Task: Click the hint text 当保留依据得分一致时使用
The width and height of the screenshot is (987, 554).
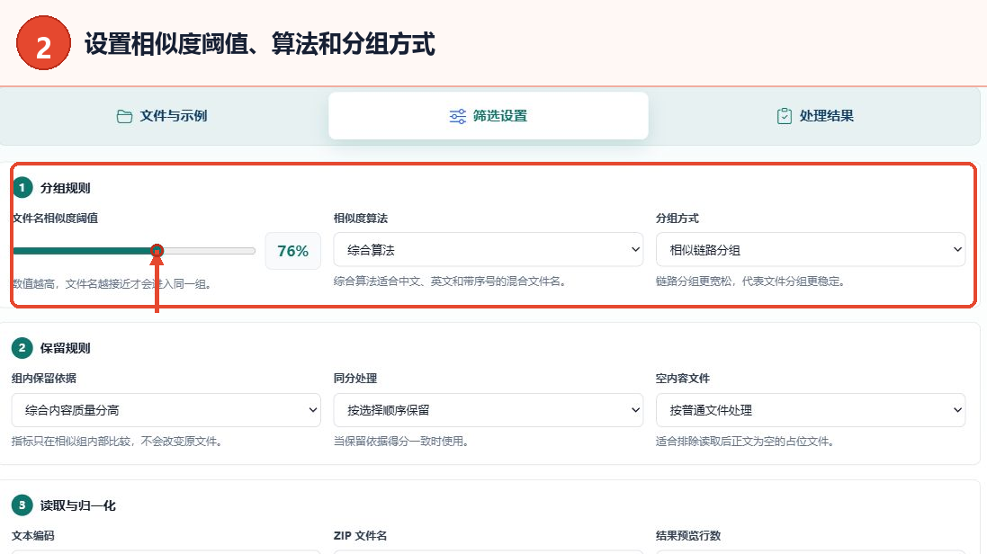Action: [401, 442]
